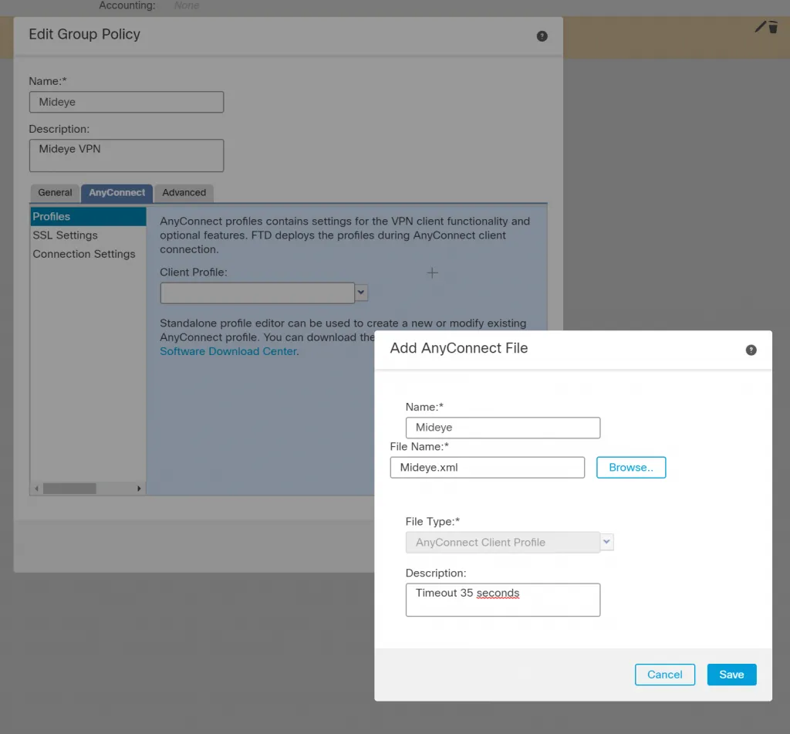Image resolution: width=790 pixels, height=734 pixels.
Task: Open help on the Edit Group Policy dialog
Action: 542,36
